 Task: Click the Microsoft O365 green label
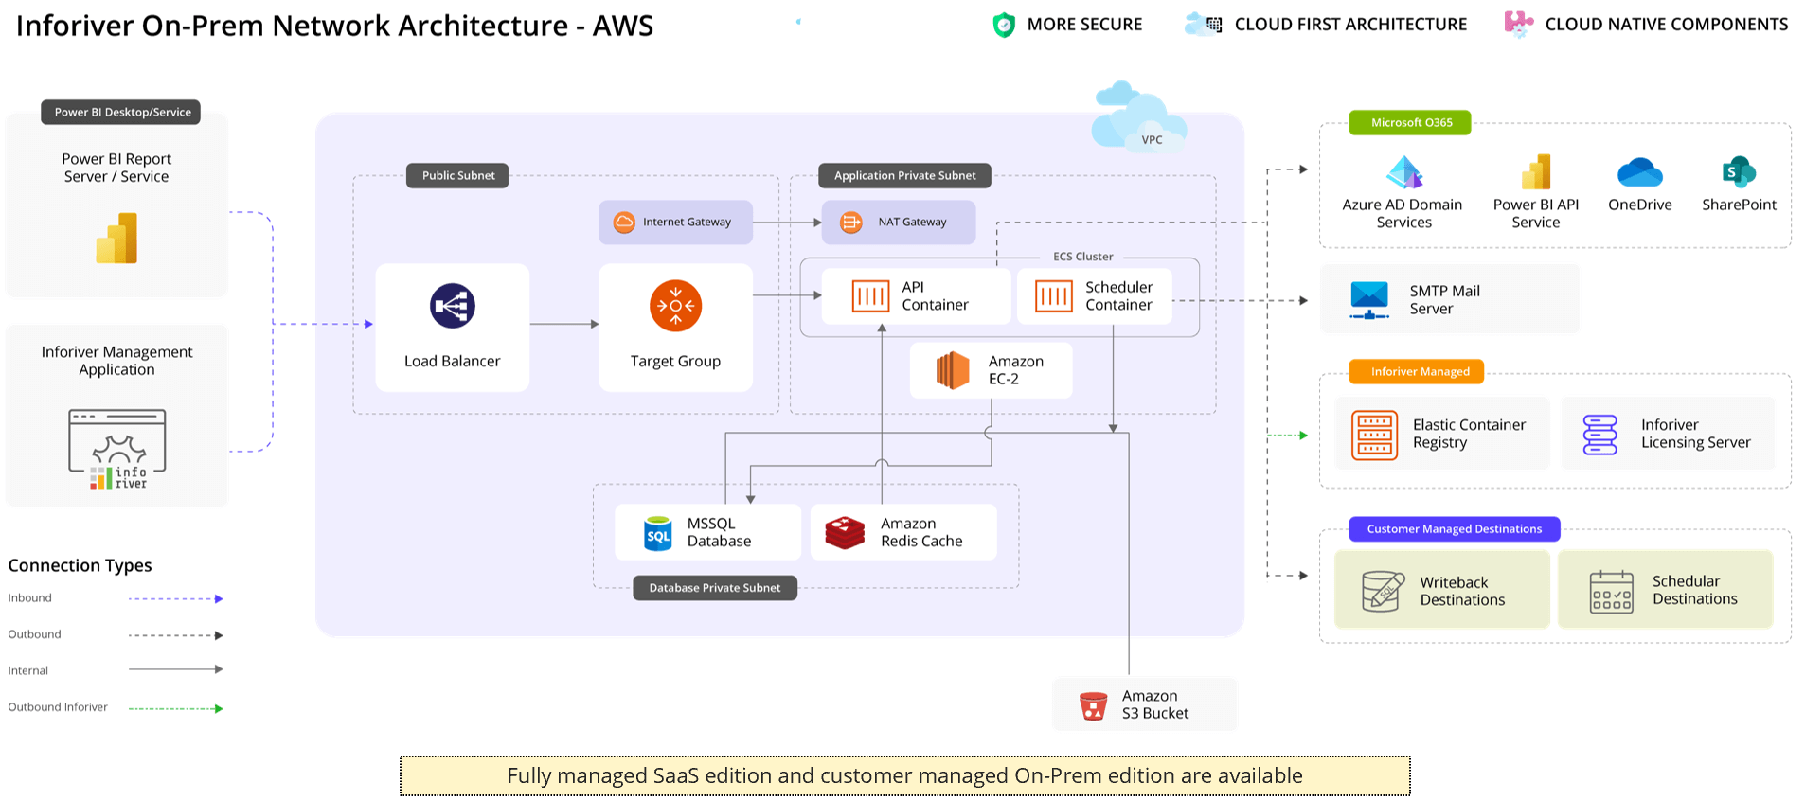click(1411, 122)
